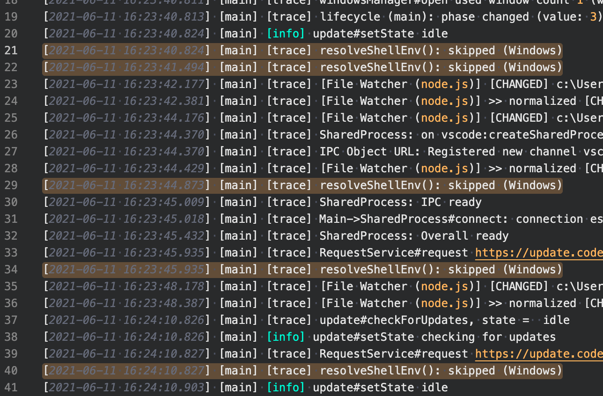Click the Main->SharedProcess#connect line 31

click(445, 219)
